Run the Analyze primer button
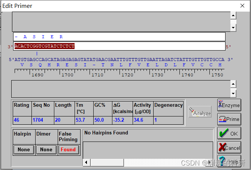This screenshot has height=170, width=251. 200,112
